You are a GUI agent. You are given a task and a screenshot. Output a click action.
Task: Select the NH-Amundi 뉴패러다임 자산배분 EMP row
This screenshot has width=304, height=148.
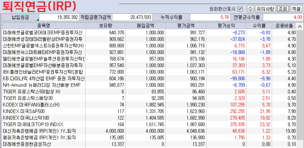click(149, 85)
